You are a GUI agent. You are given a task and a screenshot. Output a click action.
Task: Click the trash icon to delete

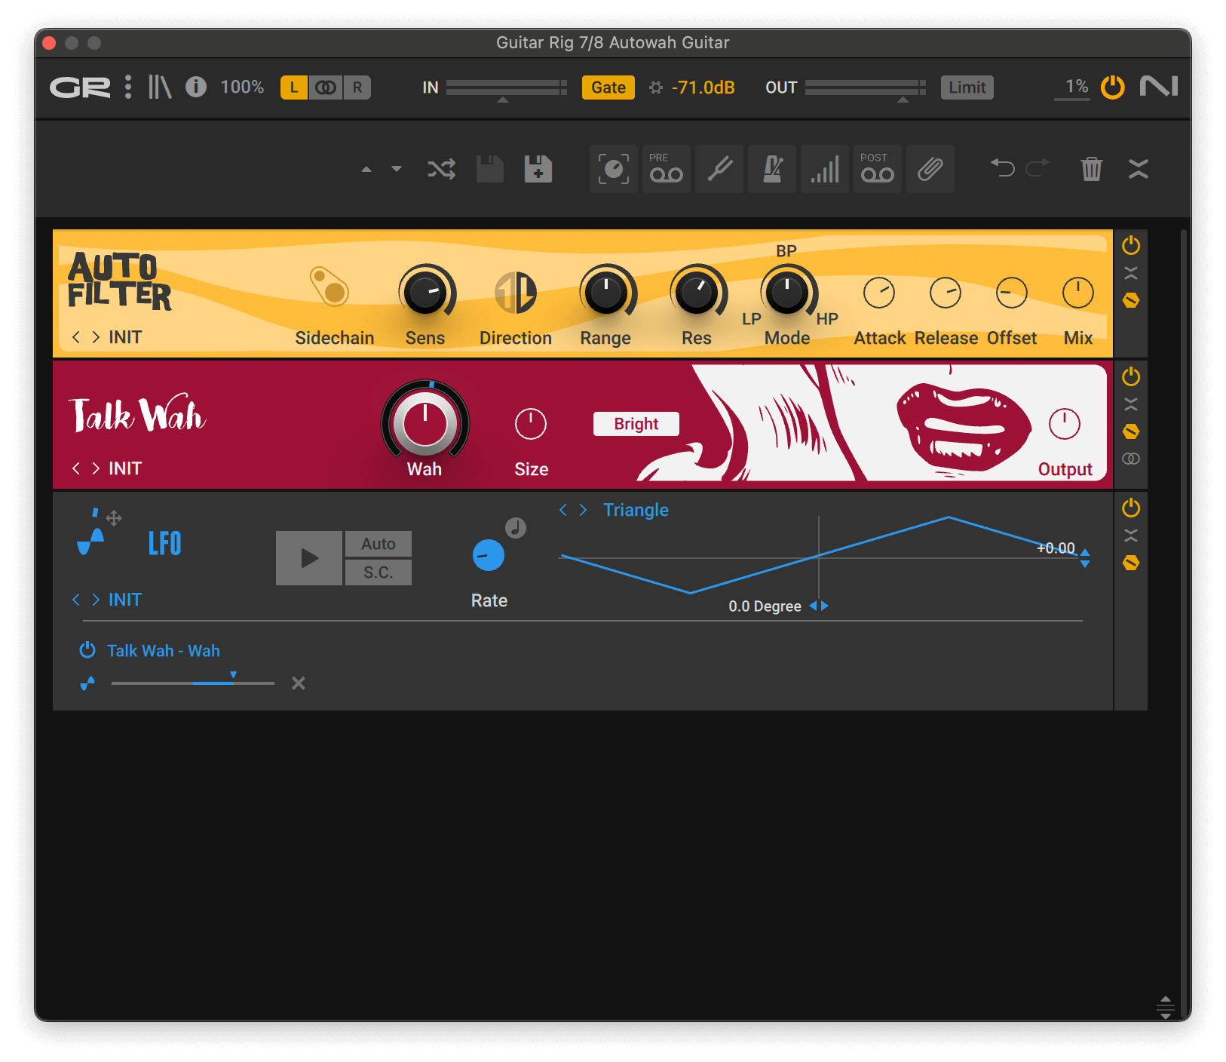[x=1091, y=169]
